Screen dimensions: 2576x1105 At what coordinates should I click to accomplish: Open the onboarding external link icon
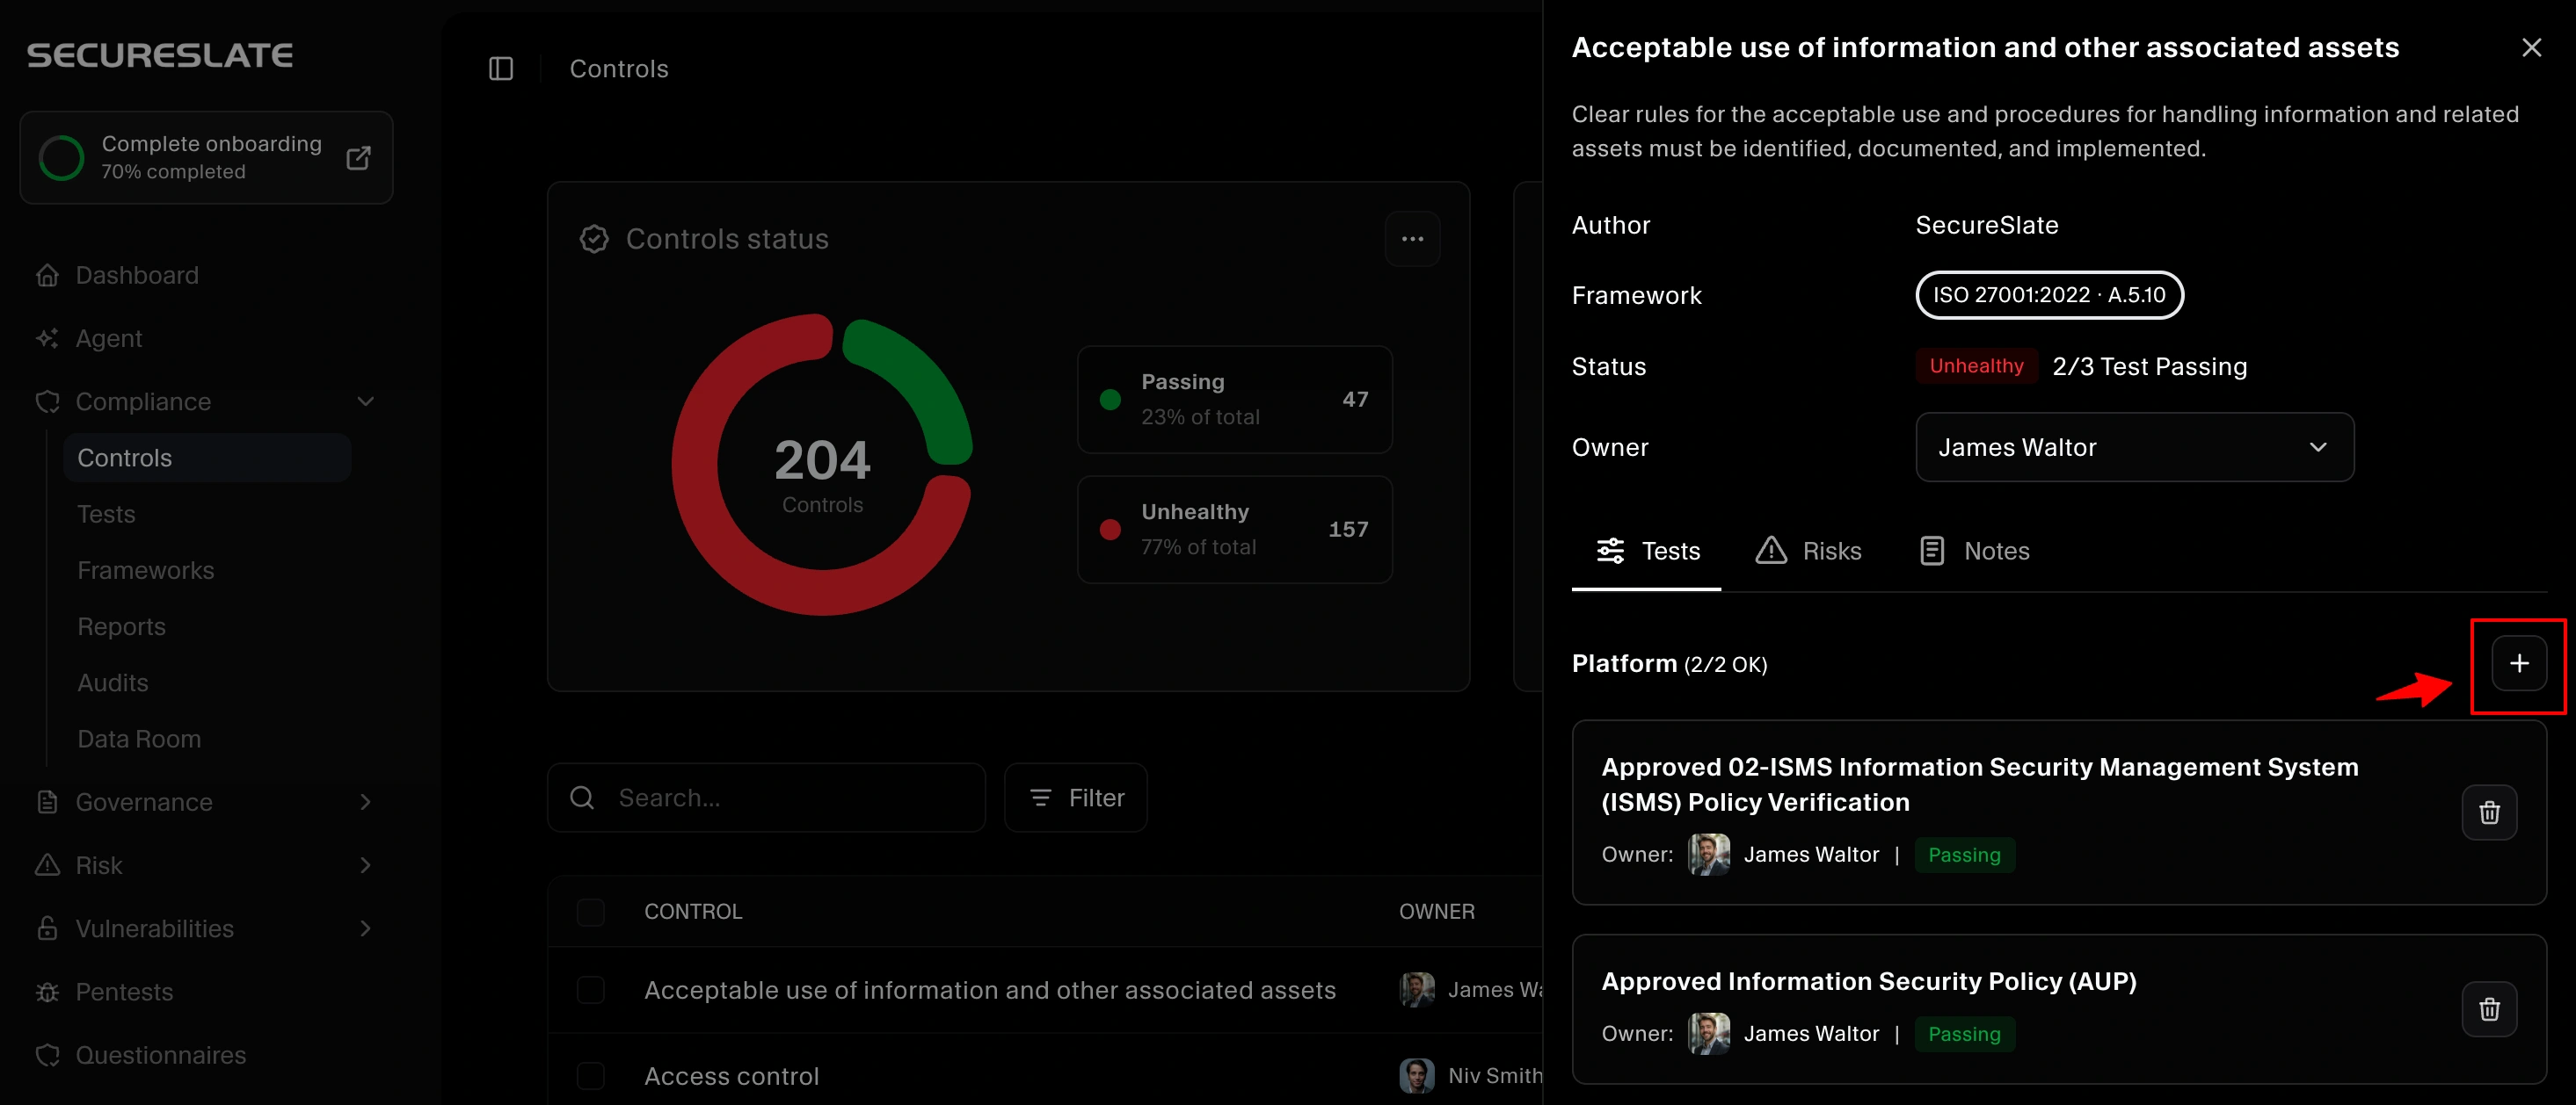(x=358, y=158)
